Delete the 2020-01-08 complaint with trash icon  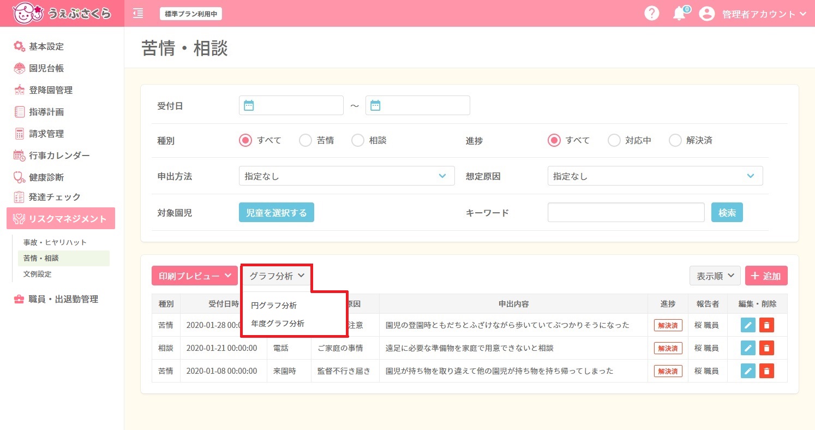[766, 371]
